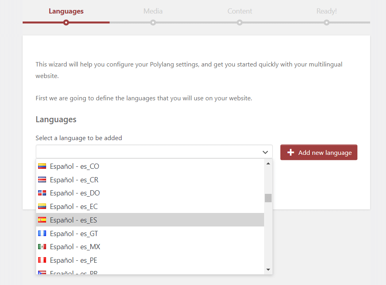Image resolution: width=386 pixels, height=285 pixels.
Task: Click the Add new language button
Action: [x=319, y=152]
